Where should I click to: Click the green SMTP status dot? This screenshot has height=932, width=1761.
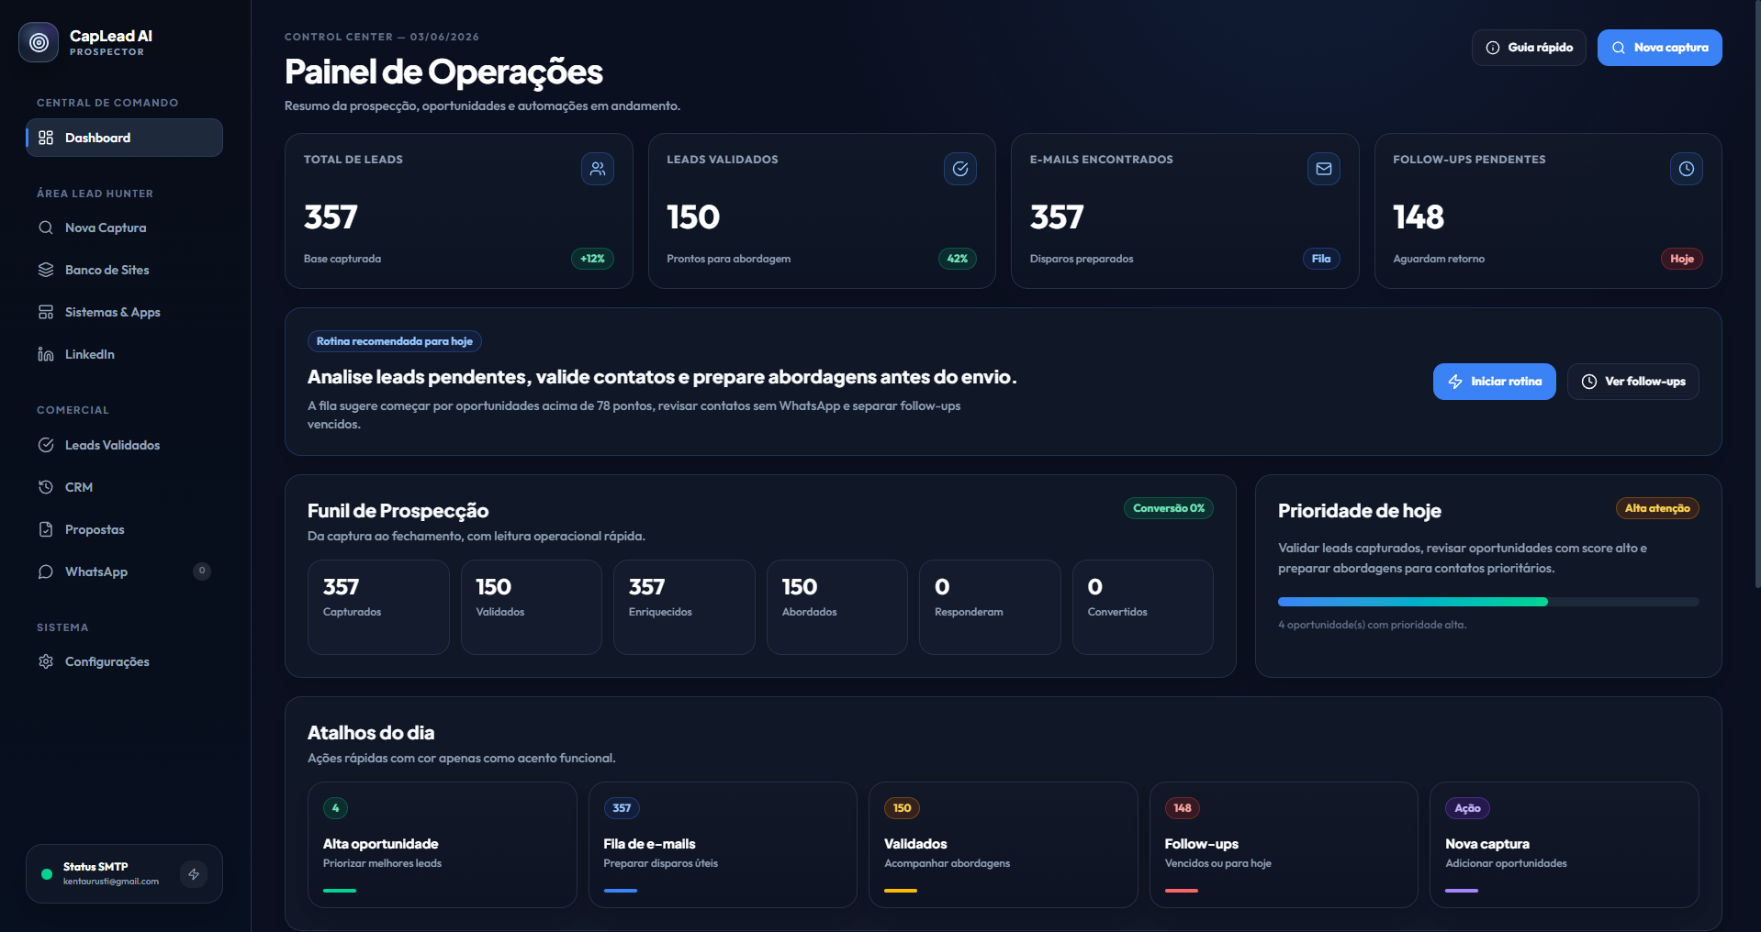pos(47,874)
